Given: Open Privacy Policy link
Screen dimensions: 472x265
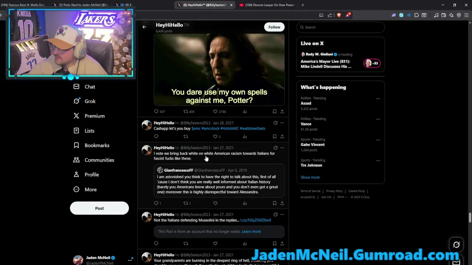Looking at the screenshot, I should [x=334, y=191].
